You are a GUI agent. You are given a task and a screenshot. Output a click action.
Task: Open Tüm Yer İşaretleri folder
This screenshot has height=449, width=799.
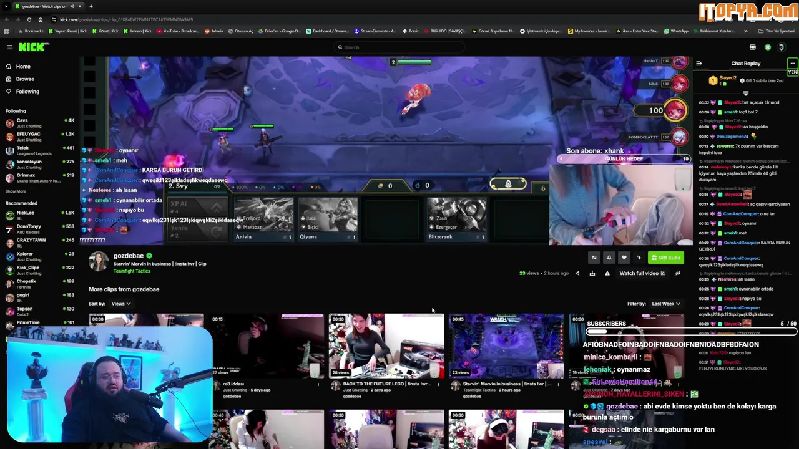[777, 31]
